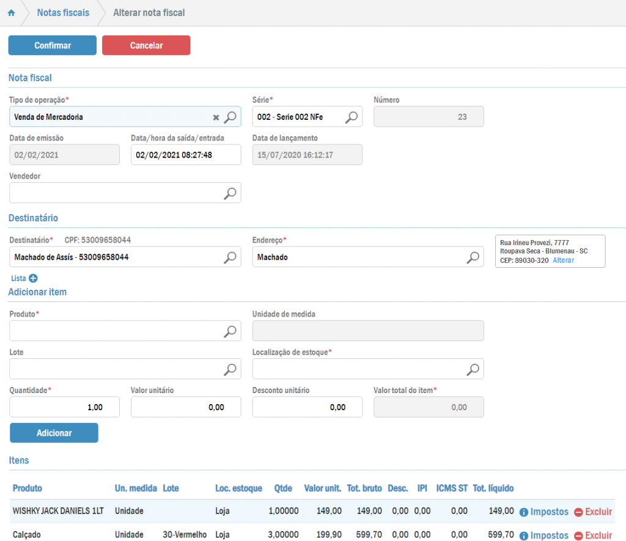Open Destinatário lookup magnifier

(x=230, y=257)
